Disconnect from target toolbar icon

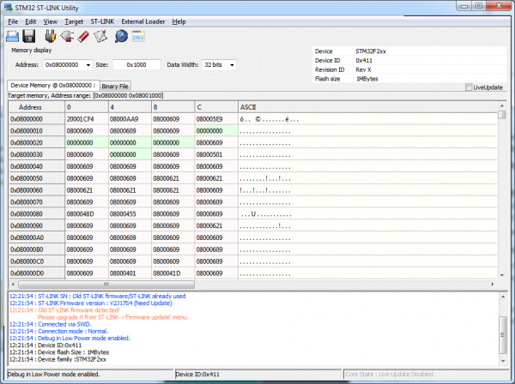click(66, 36)
